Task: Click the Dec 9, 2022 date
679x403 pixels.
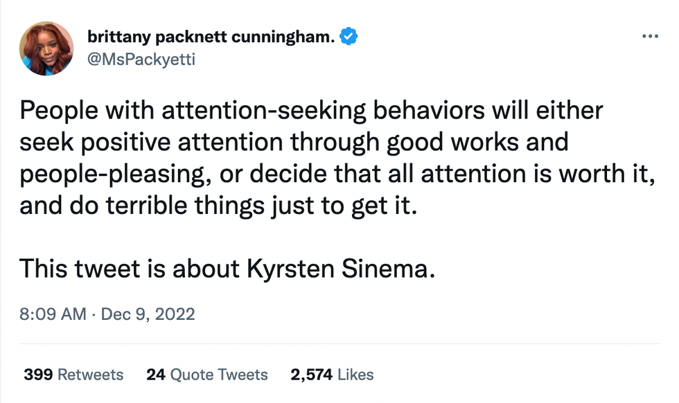Action: click(x=148, y=314)
